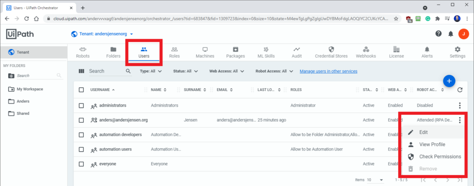Viewport: 474px width, 186px height.
Task: Sort by the EMAIL column header
Action: tap(225, 90)
